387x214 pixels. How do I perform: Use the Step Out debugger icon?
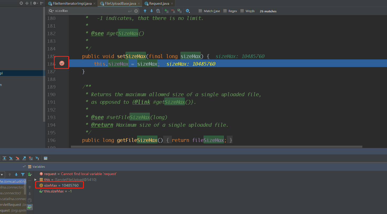24,158
